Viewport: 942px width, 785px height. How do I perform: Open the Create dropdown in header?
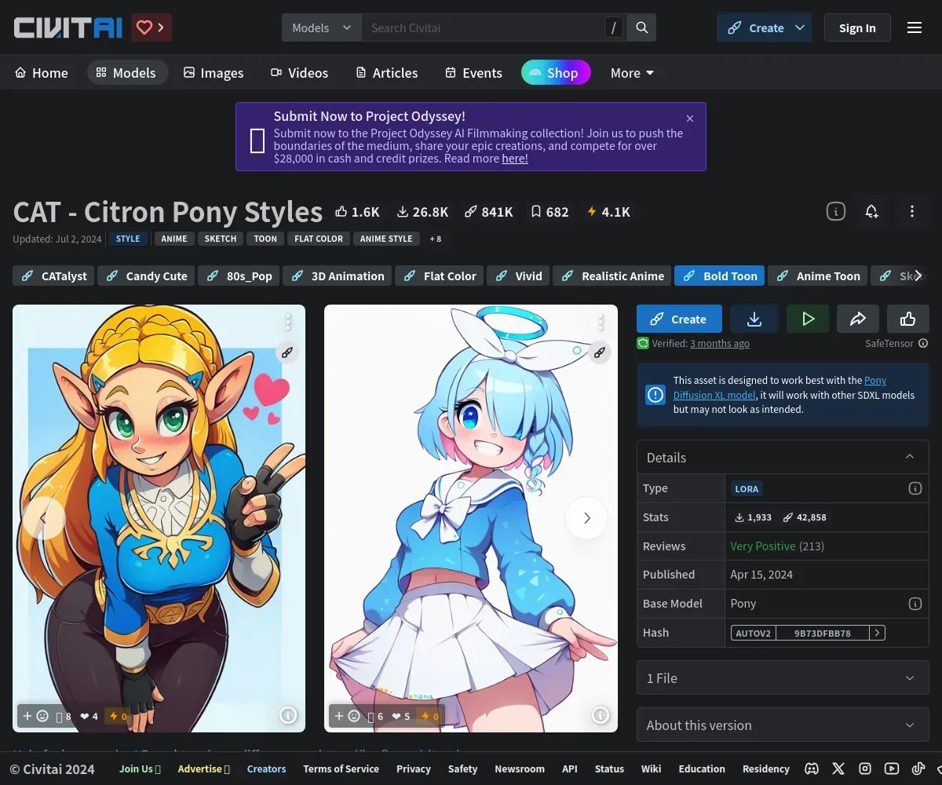(x=764, y=27)
